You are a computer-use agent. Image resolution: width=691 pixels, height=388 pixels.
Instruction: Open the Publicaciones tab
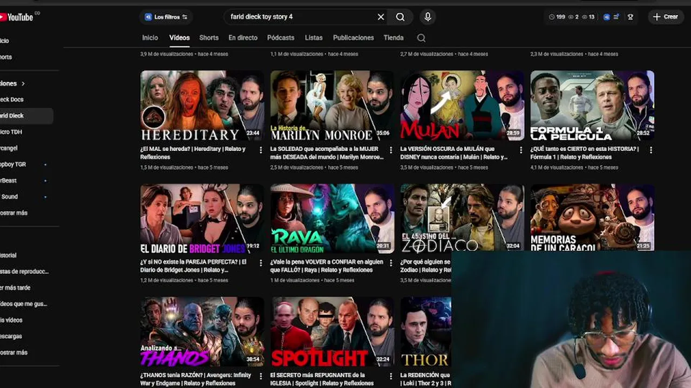[354, 38]
